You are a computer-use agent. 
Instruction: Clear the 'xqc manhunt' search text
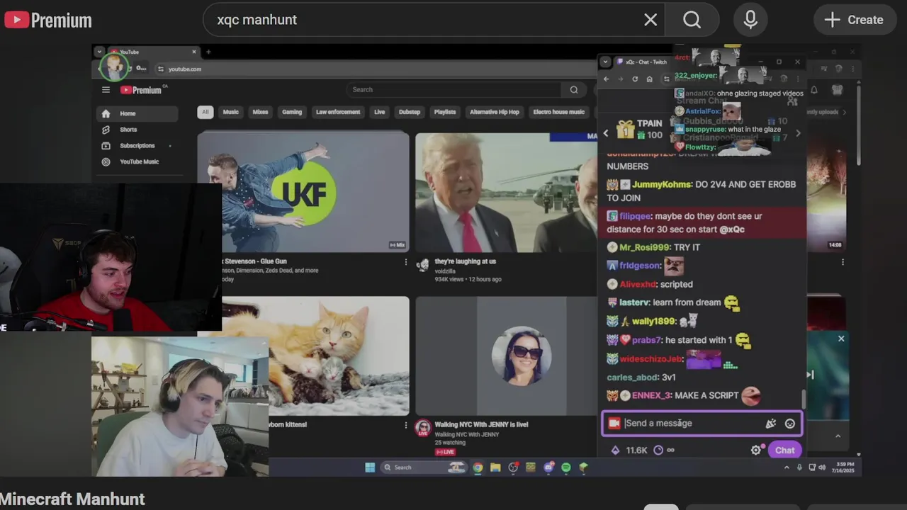tap(650, 20)
